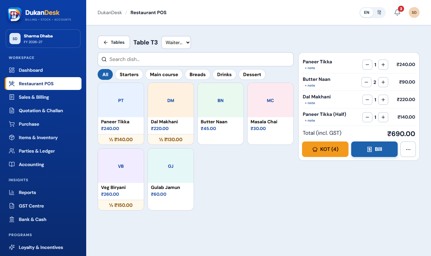Screen dimensions: 431x256
Task: Increase Paneer Tikka quantity with plus
Action: pos(383,65)
